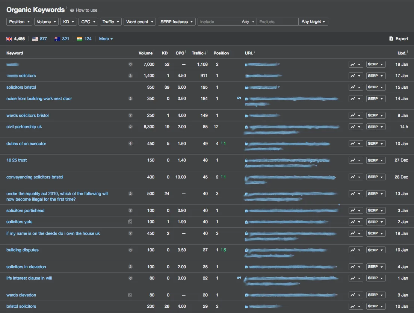
Task: Open keyword noise from building work next door
Action: [39, 98]
